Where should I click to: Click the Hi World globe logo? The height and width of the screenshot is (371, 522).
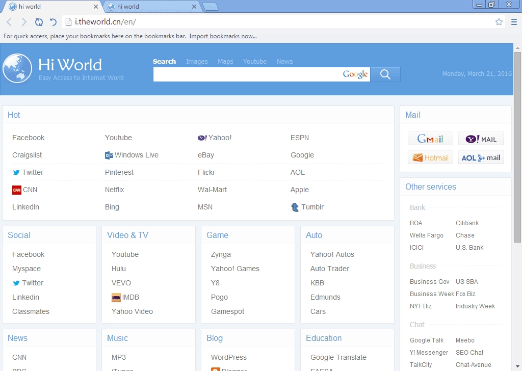point(17,68)
